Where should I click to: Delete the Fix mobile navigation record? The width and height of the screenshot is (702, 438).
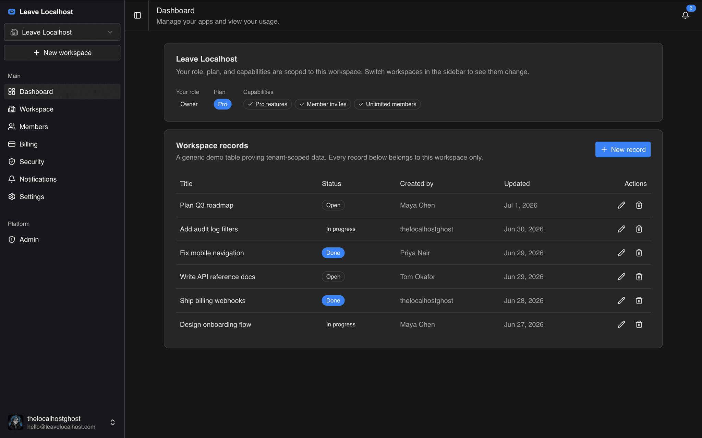click(x=639, y=253)
